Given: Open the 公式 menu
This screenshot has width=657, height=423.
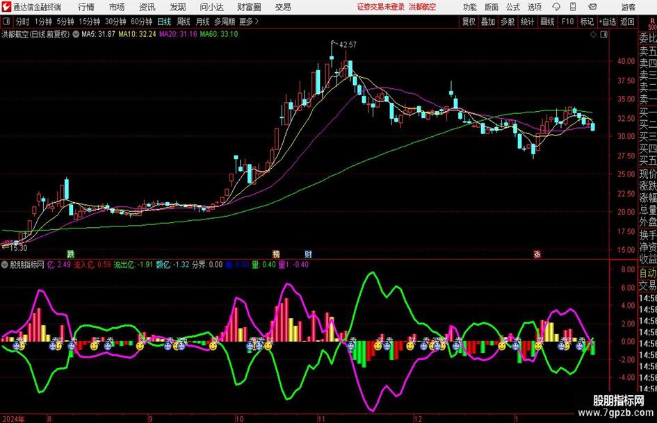Looking at the screenshot, I should [x=513, y=7].
